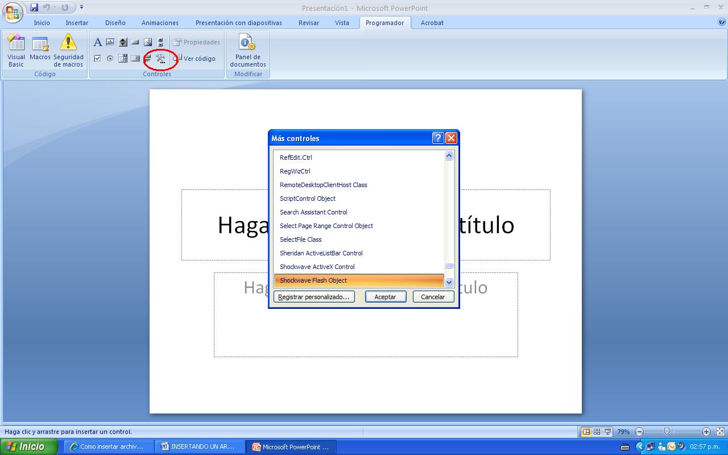Insert a Check Box control
Image resolution: width=728 pixels, height=455 pixels.
click(97, 58)
